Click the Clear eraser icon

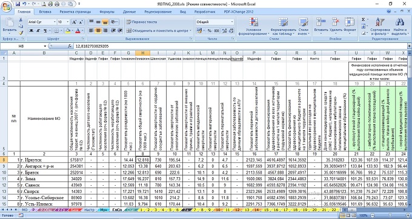click(x=363, y=33)
